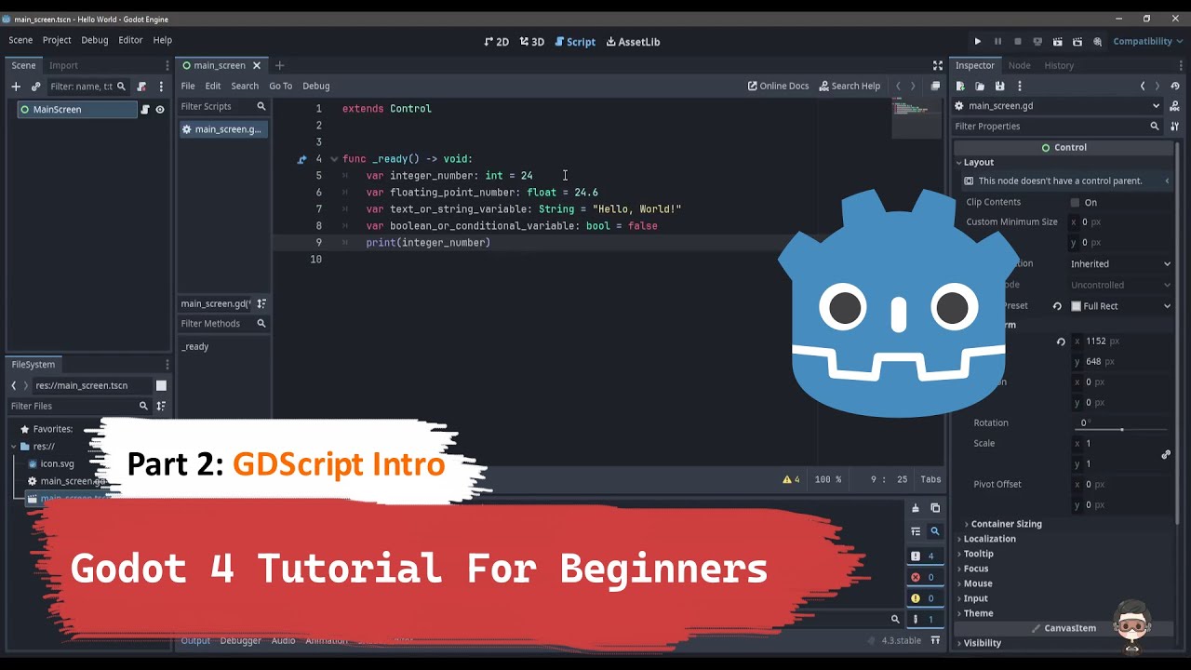This screenshot has width=1191, height=670.
Task: Switch to the History dock tab
Action: coord(1059,65)
